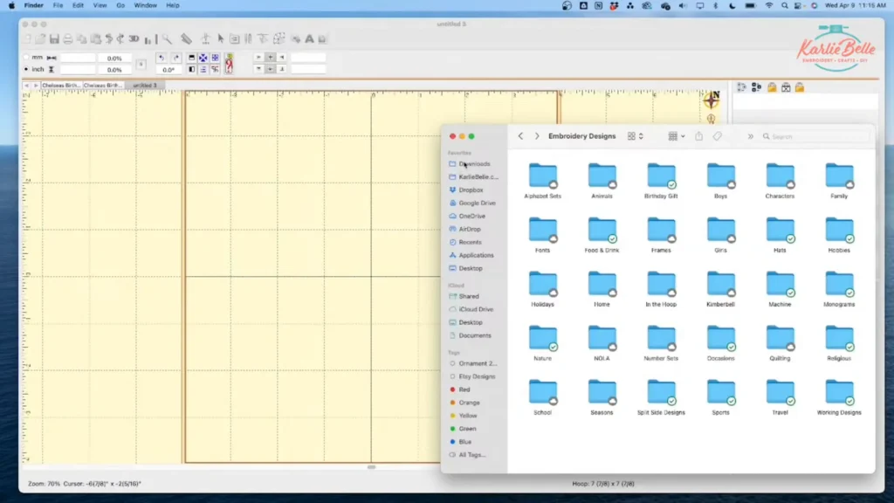Switch to the first Chelseas Birth tab
The height and width of the screenshot is (503, 894).
point(61,85)
